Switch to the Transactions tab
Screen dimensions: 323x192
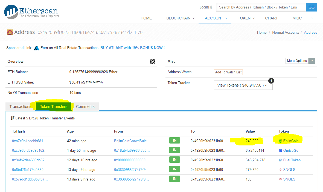point(20,107)
